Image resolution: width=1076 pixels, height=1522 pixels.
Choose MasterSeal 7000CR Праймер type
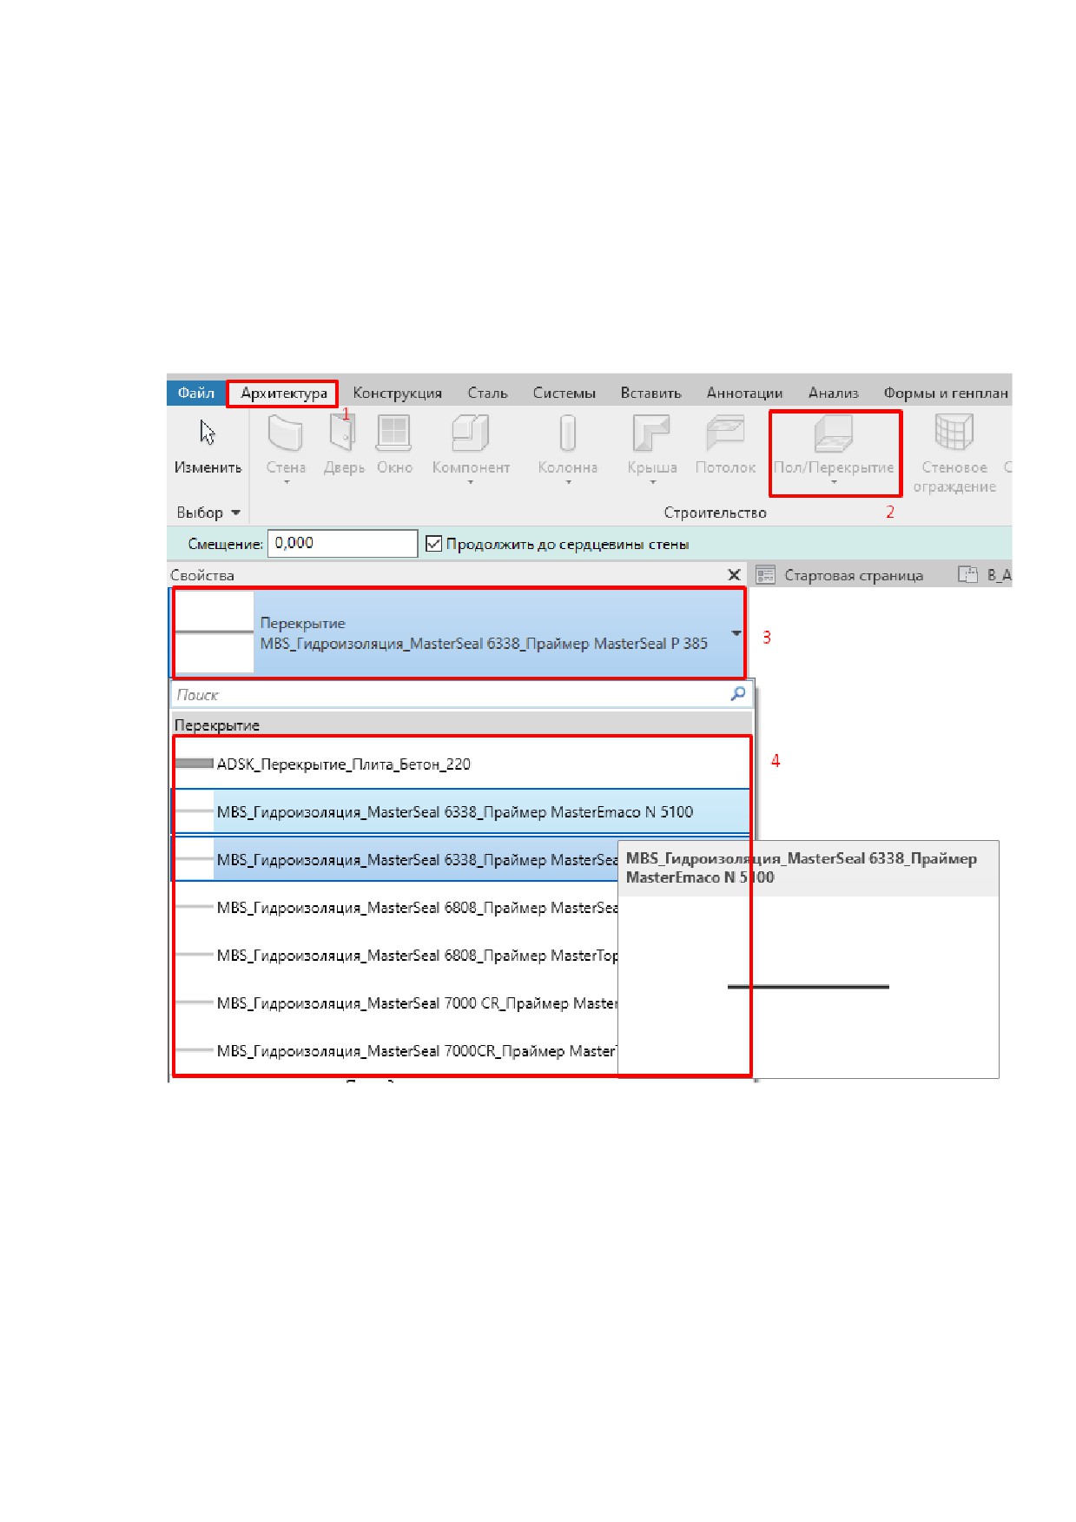coord(395,1051)
